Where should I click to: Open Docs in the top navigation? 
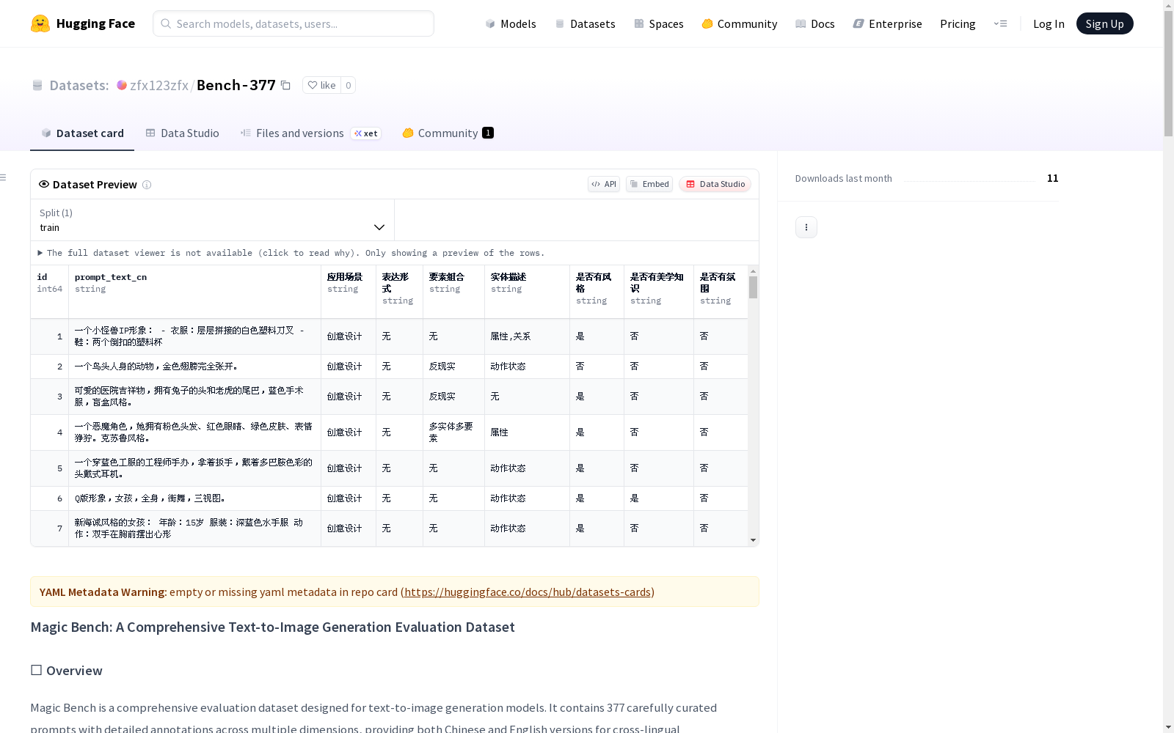coord(815,23)
